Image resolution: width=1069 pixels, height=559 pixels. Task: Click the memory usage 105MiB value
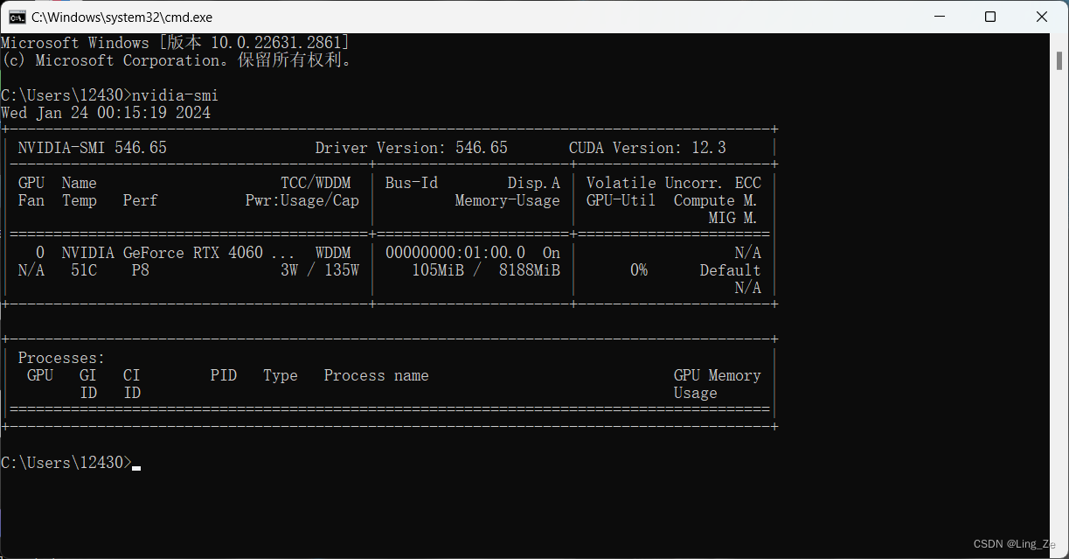(438, 270)
